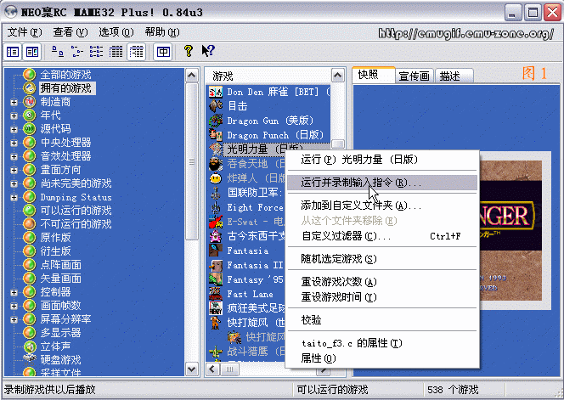Switch to large icons view
The height and width of the screenshot is (400, 564).
(x=58, y=52)
